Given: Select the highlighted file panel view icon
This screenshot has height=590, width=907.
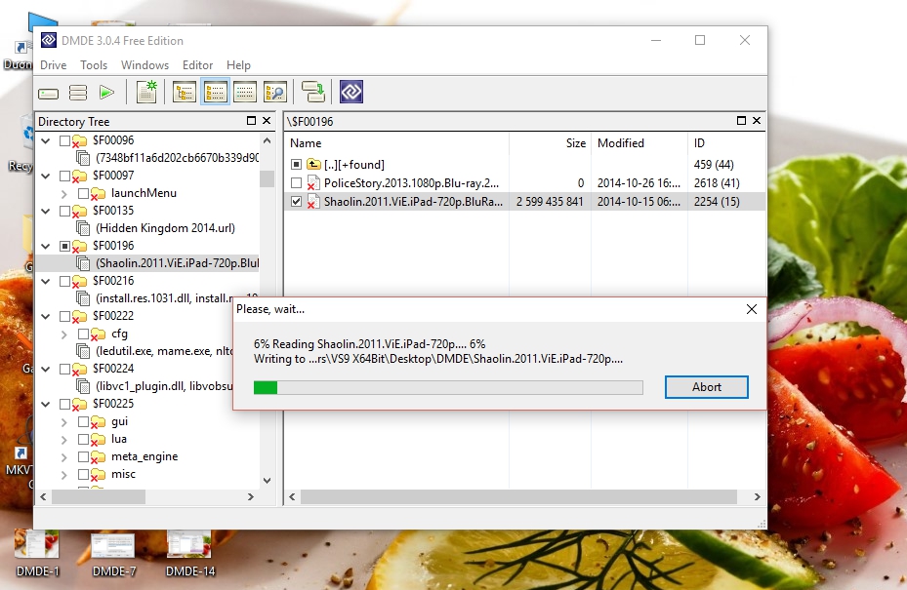Looking at the screenshot, I should (215, 92).
